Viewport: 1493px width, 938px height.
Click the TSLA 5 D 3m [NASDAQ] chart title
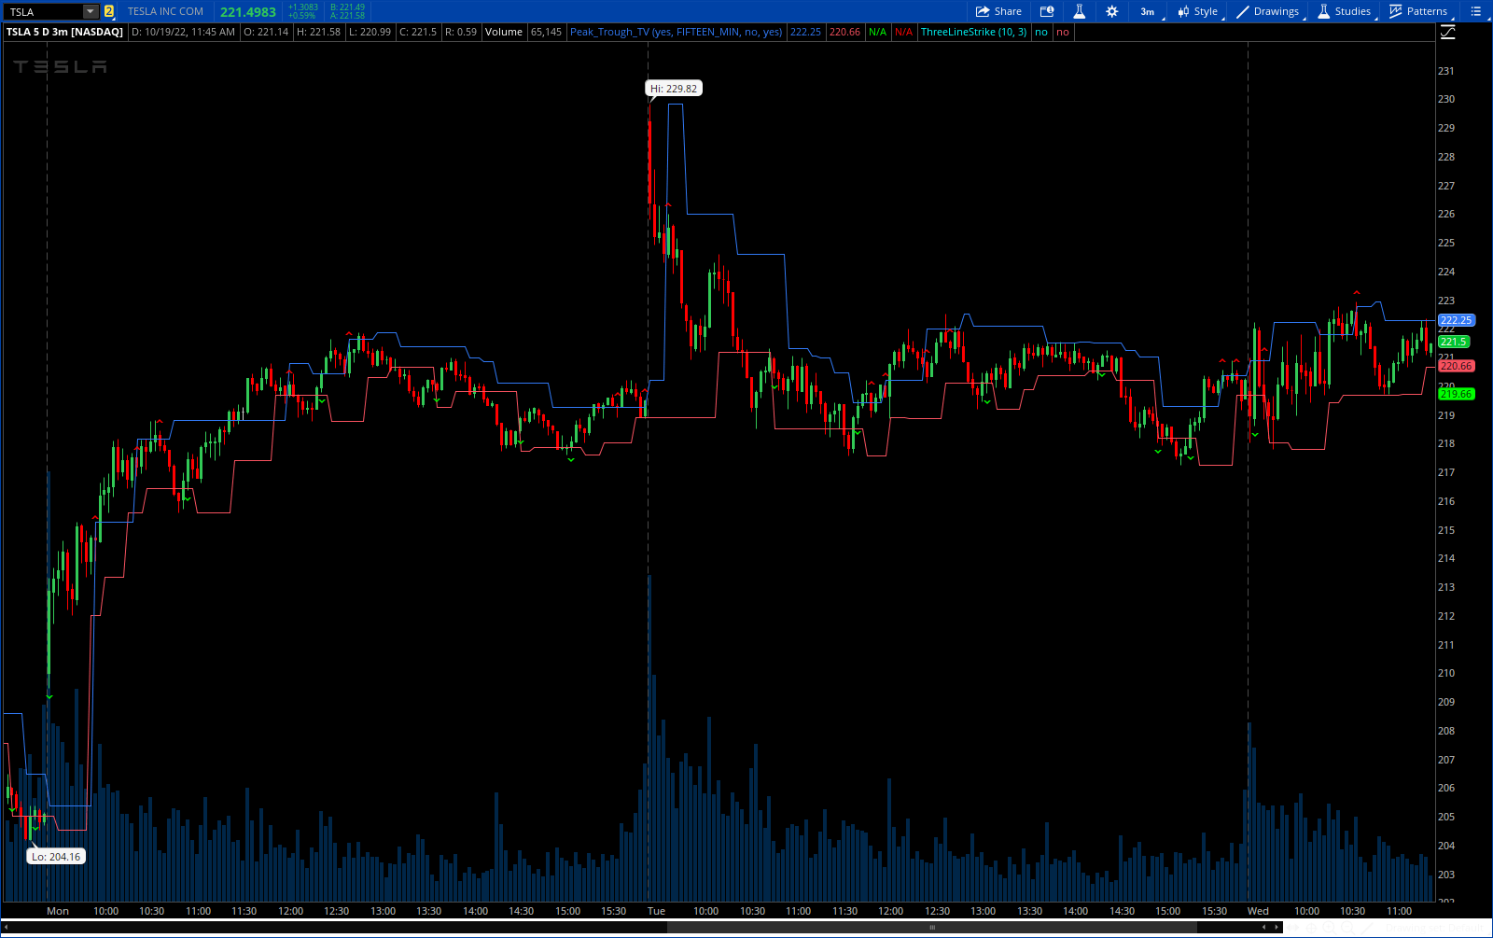point(64,32)
